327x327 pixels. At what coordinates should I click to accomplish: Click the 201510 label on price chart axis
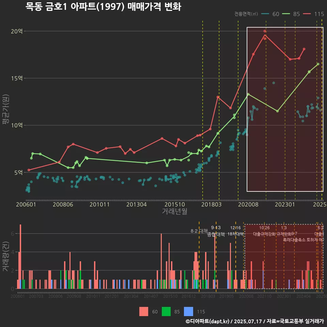pos(174,204)
